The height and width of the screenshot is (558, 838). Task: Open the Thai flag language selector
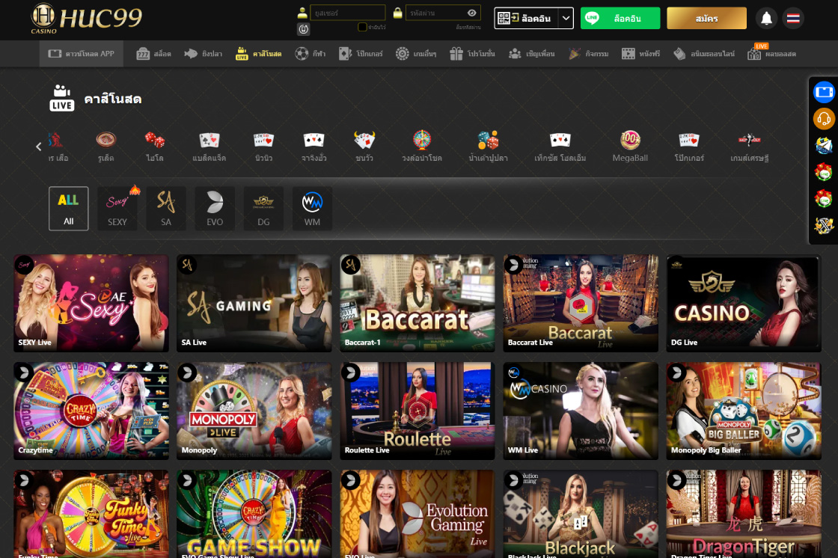point(793,19)
